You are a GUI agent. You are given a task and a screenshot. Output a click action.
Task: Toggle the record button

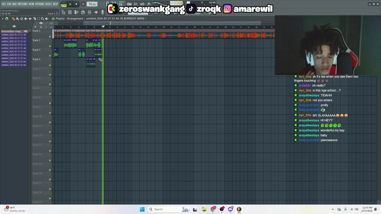point(83,4)
